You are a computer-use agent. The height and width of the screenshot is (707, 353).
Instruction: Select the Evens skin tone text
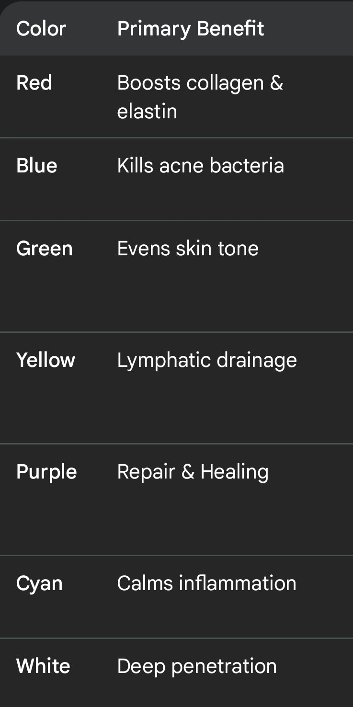188,249
